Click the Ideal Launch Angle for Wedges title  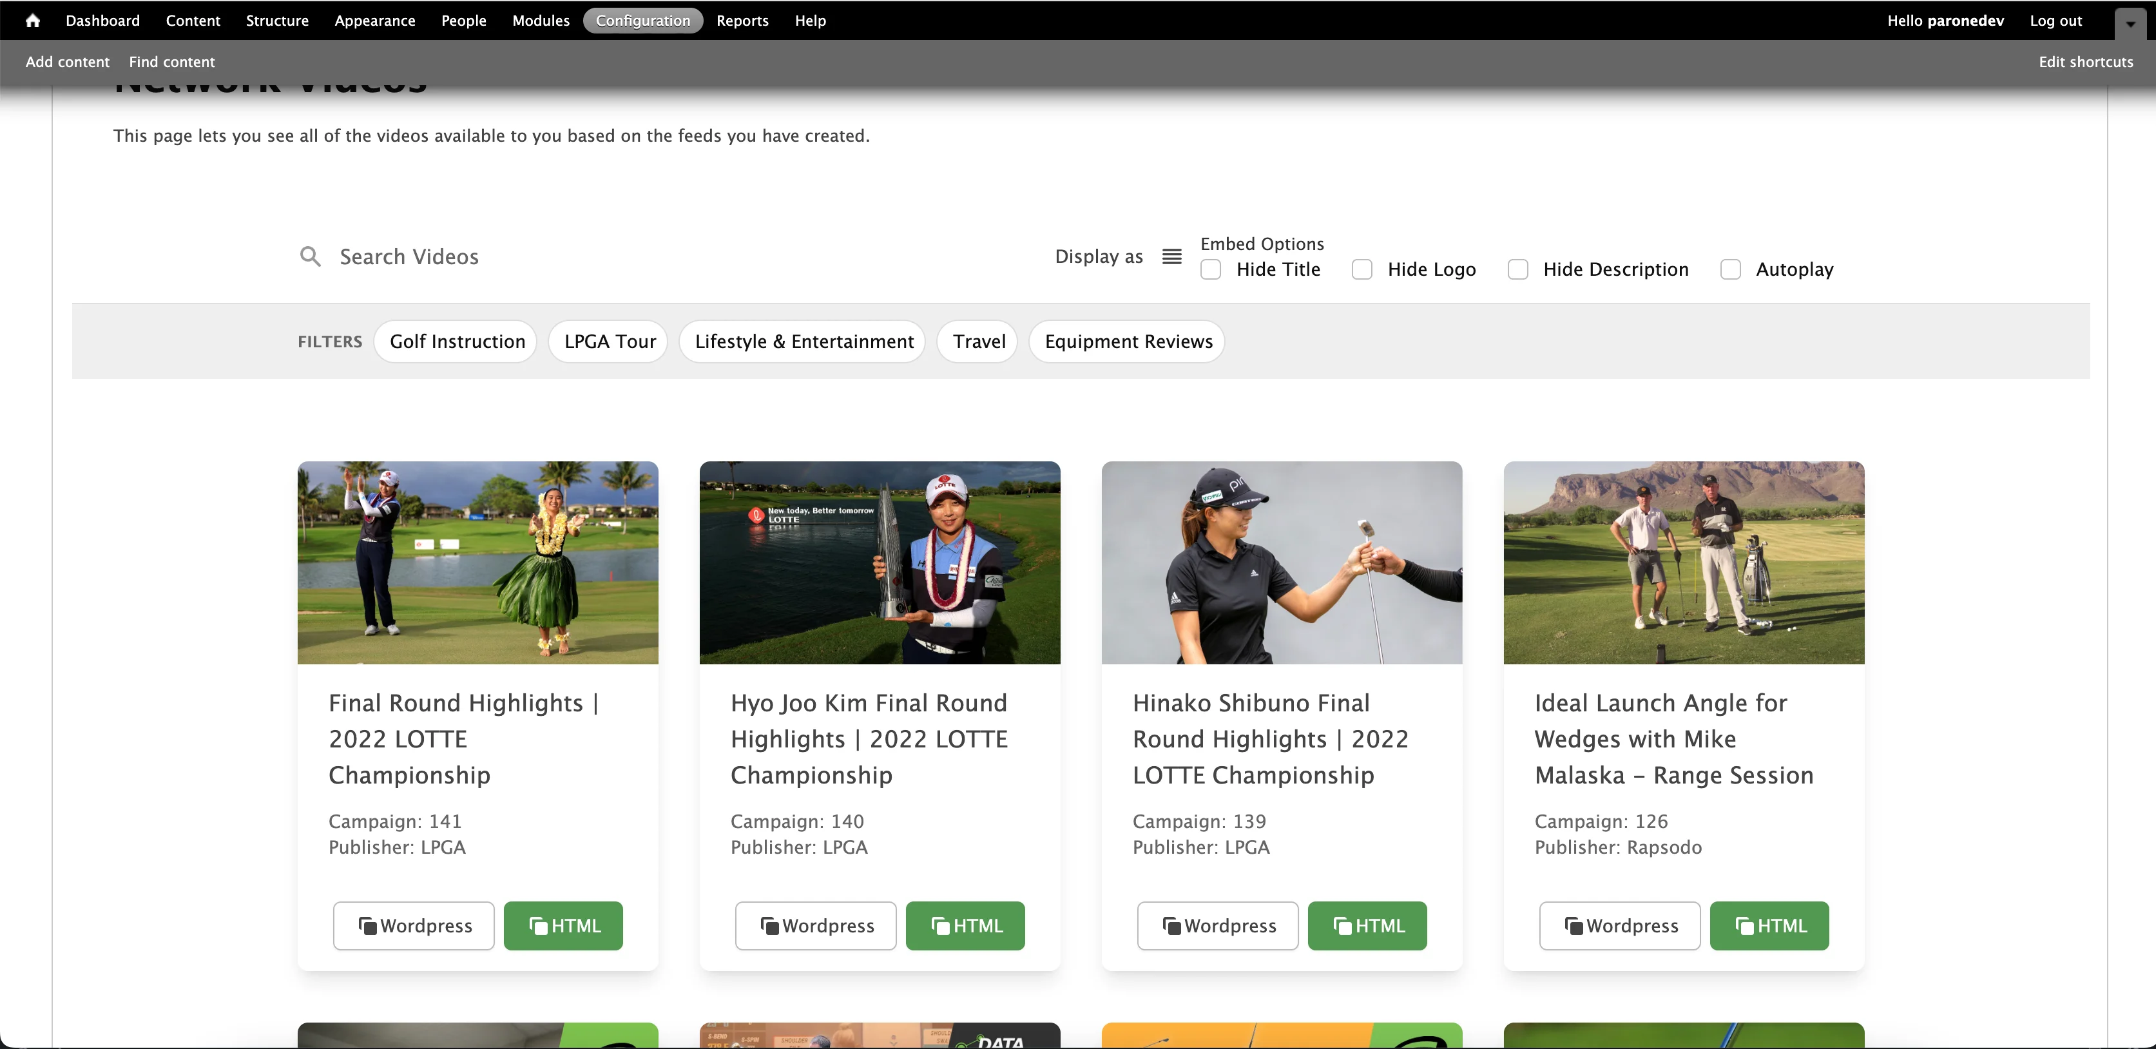coord(1674,739)
